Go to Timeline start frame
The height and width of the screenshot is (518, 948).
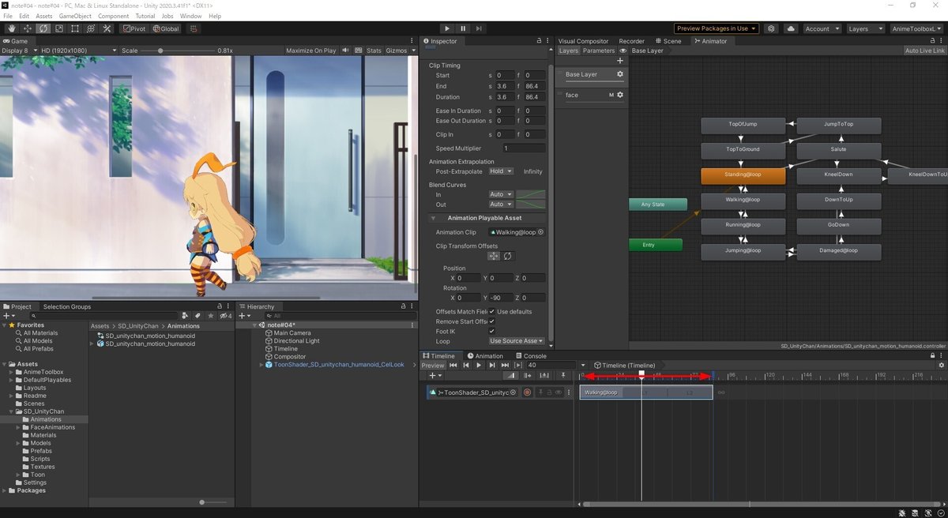(453, 366)
